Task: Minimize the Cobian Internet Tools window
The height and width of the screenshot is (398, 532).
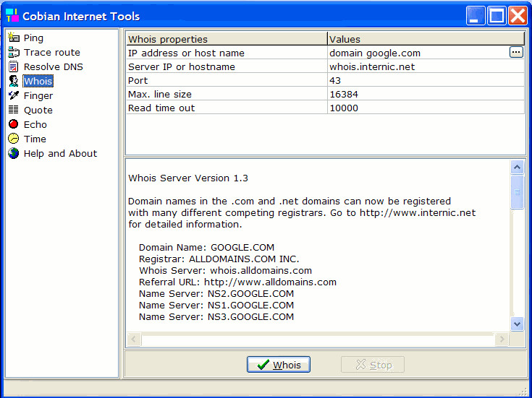Action: click(x=476, y=16)
